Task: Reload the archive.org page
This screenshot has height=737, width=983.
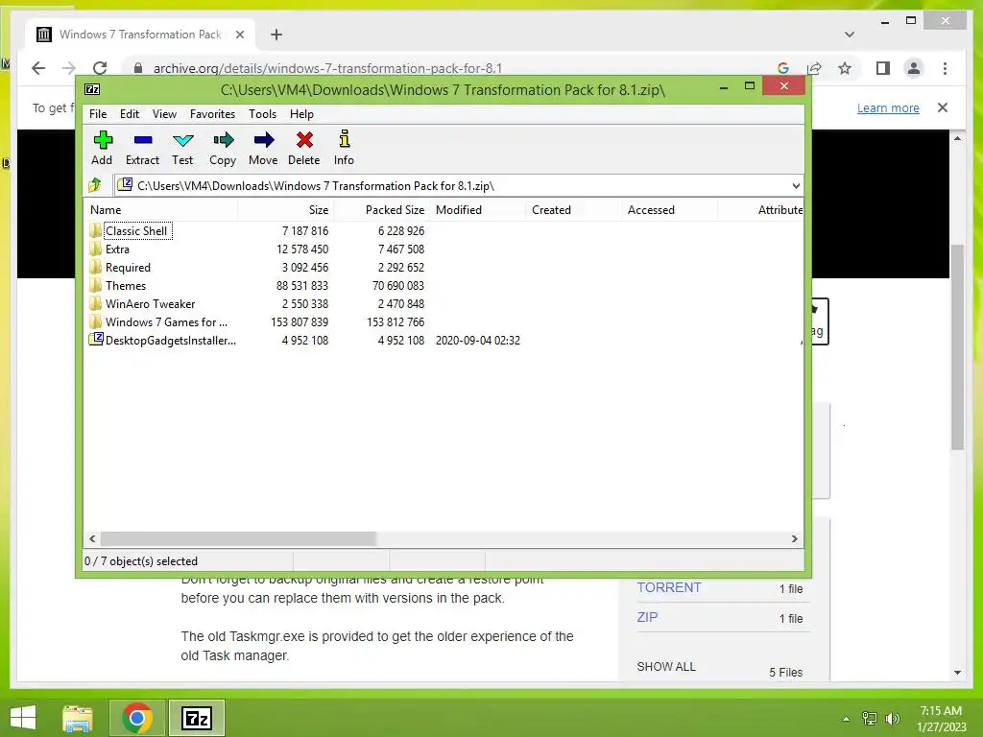Action: [100, 68]
